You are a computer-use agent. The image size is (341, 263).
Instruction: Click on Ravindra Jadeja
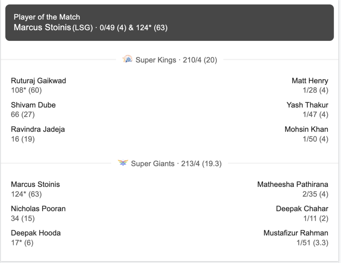(38, 129)
